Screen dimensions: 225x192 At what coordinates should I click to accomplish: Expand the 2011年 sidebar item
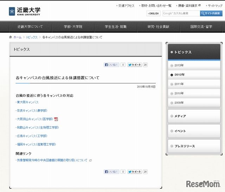194,84
